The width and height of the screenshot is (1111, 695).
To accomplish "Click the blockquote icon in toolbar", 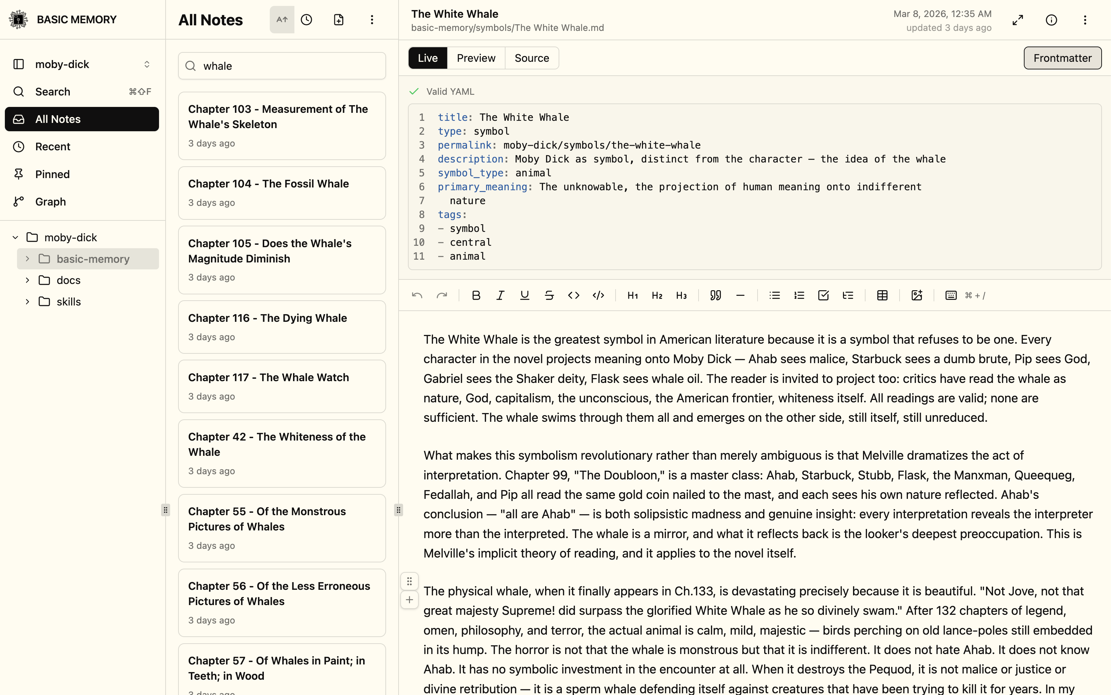I will (715, 295).
